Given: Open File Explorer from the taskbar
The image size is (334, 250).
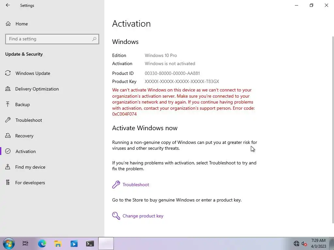Looking at the screenshot, I should tap(58, 243).
